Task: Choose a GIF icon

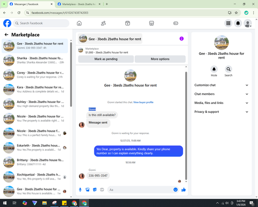Action: (102, 190)
